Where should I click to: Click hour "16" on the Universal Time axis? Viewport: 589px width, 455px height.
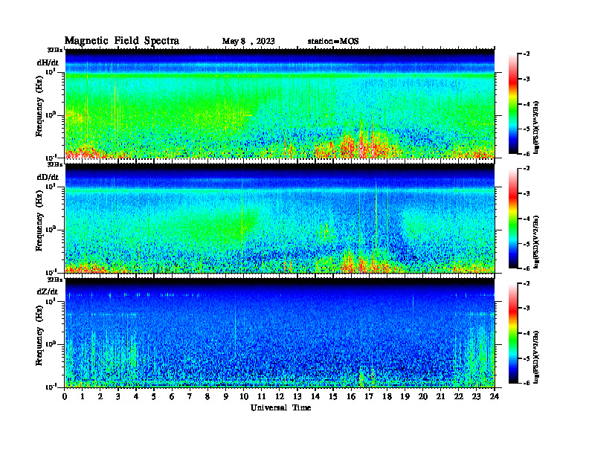tap(351, 396)
